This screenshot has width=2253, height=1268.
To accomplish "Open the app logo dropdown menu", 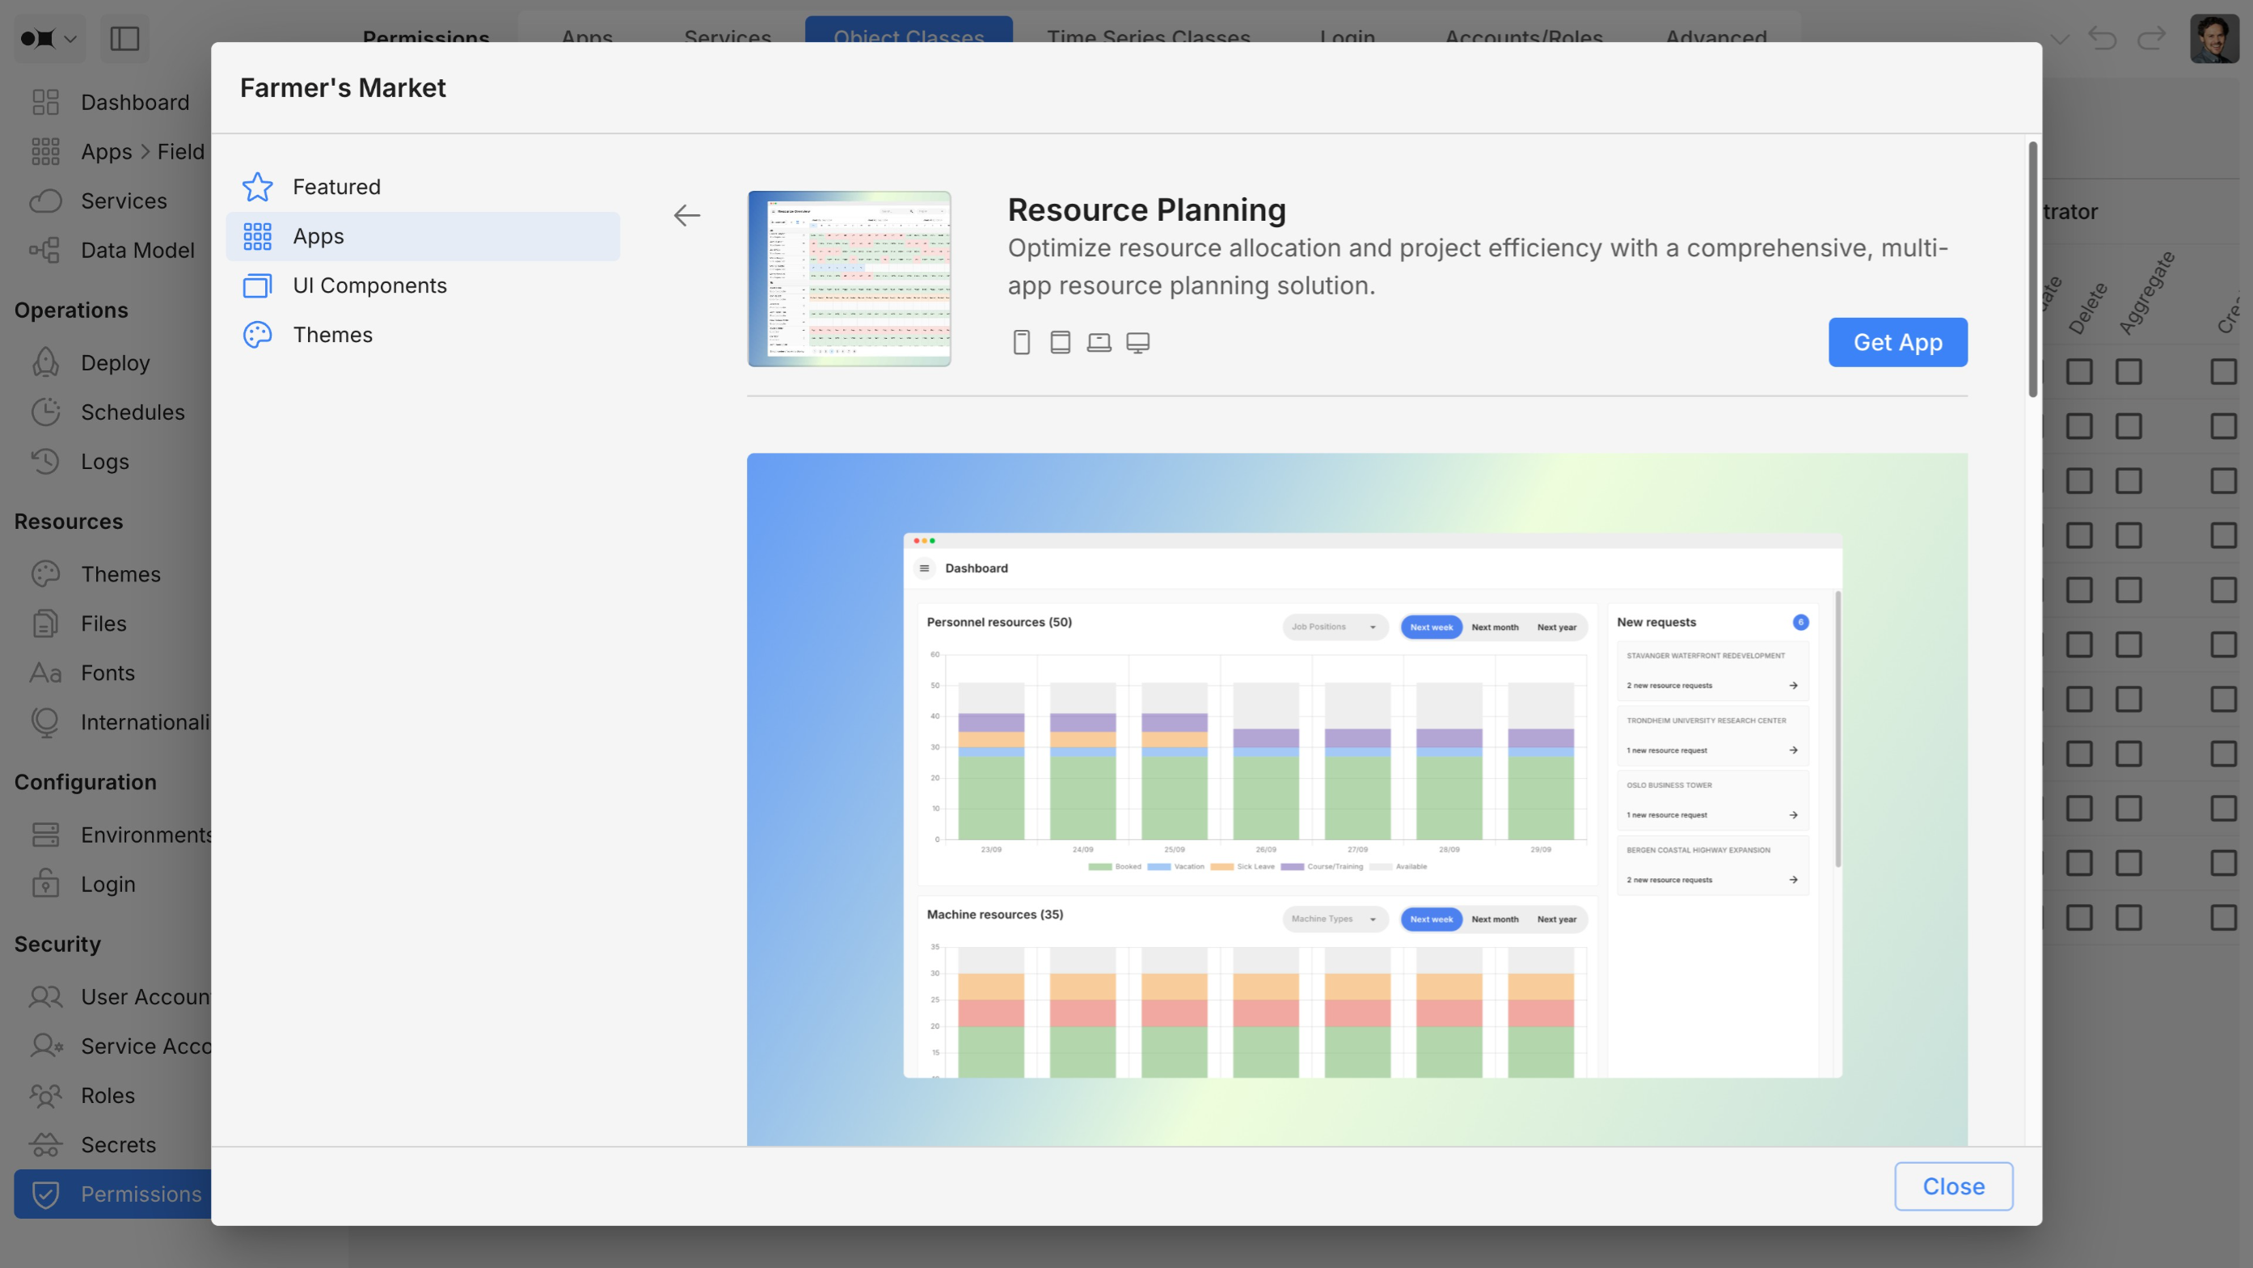I will (49, 39).
